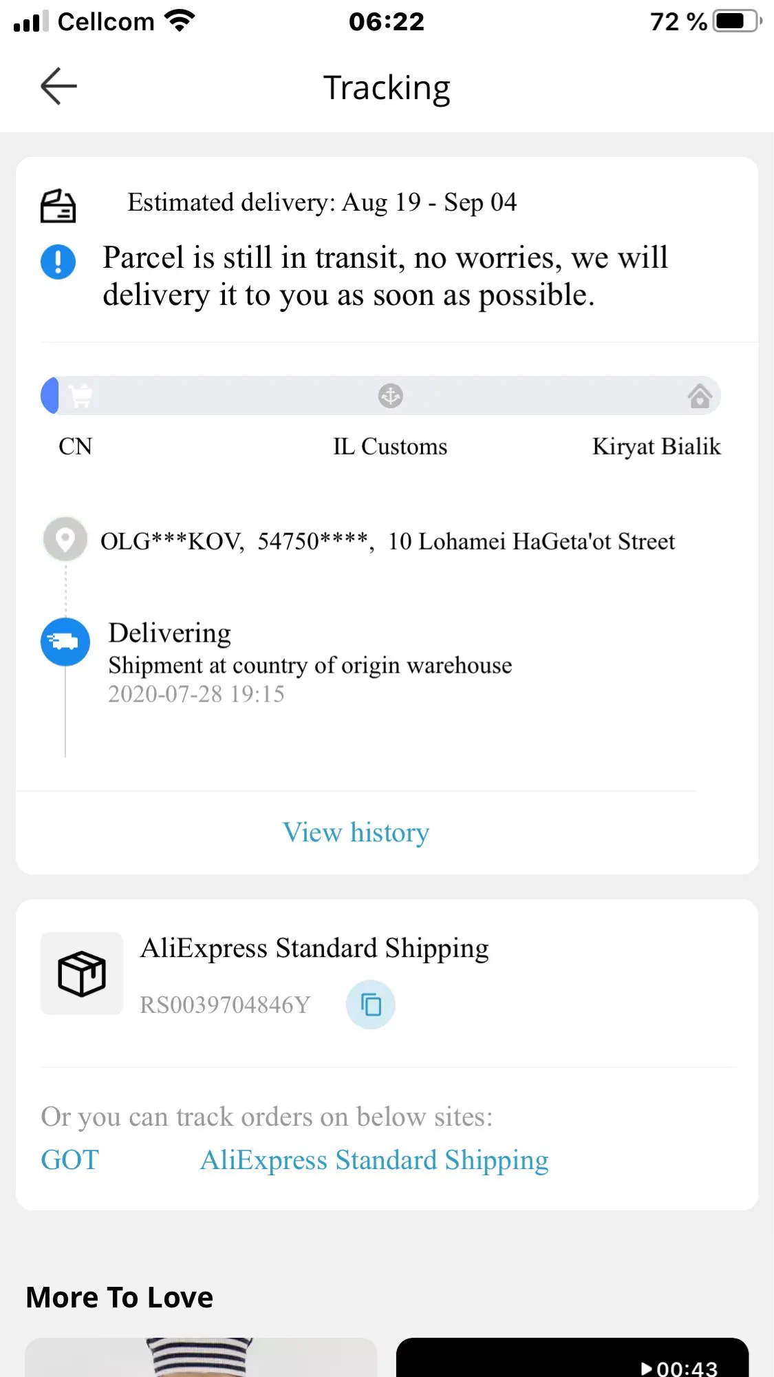Viewport: 774px width, 1377px height.
Task: Tap the blue exclamation info icon
Action: click(58, 262)
